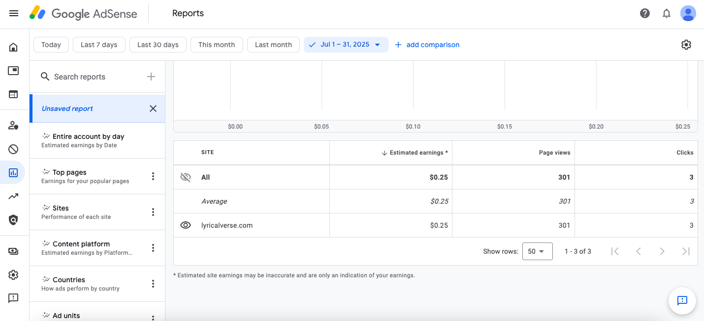Open the main hamburger menu
Screen dimensions: 704x321
point(14,13)
